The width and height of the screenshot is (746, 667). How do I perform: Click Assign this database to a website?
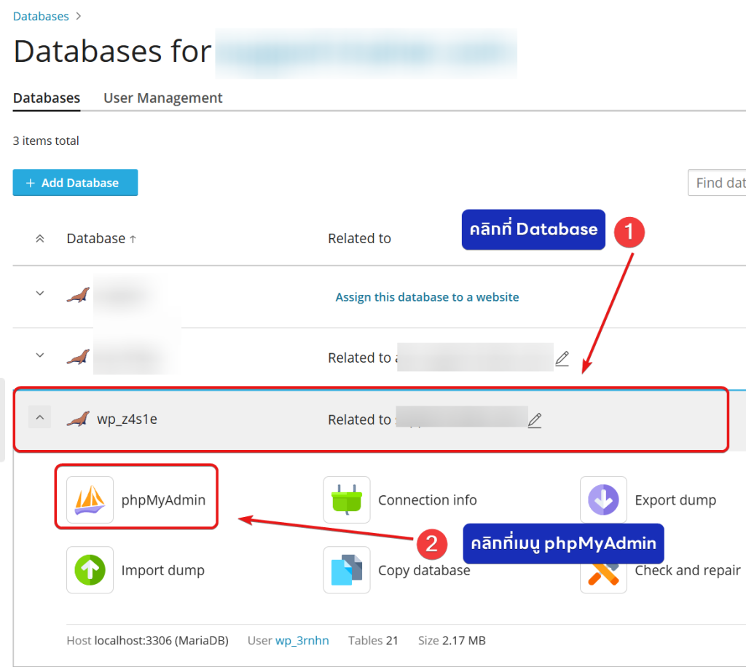click(x=427, y=297)
